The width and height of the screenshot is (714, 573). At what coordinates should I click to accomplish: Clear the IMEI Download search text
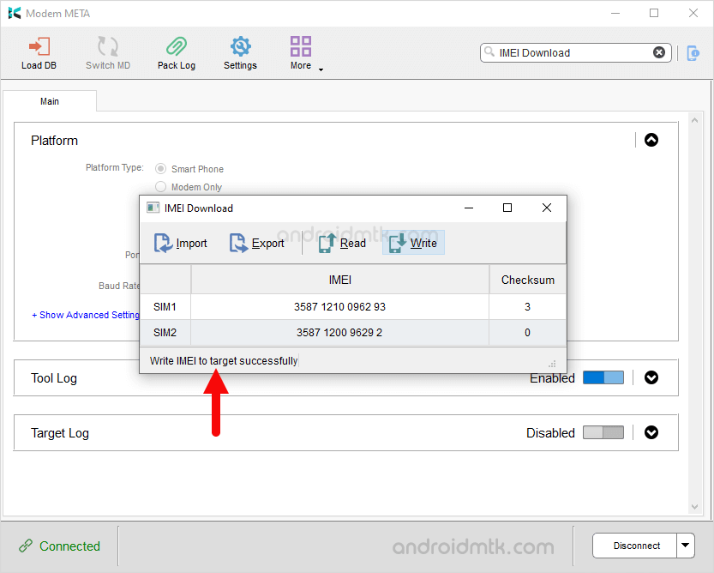659,52
